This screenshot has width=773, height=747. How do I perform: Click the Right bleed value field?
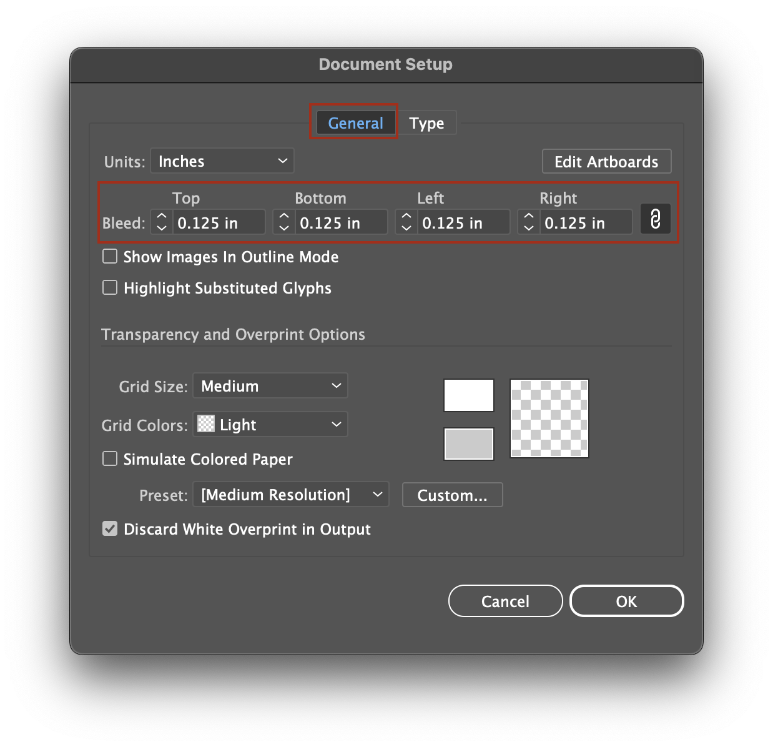pyautogui.click(x=586, y=222)
